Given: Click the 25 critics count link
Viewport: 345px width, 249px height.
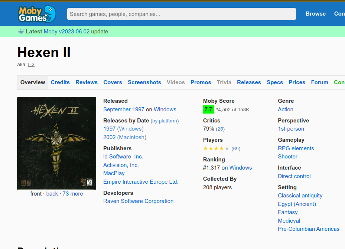Looking at the screenshot, I should (220, 129).
